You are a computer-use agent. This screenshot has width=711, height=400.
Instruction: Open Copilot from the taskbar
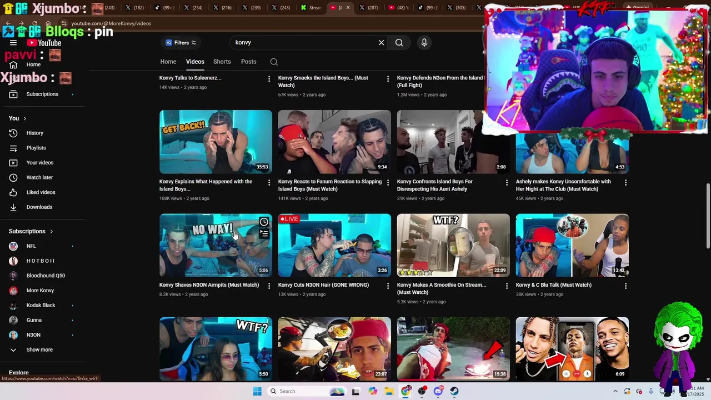(373, 391)
